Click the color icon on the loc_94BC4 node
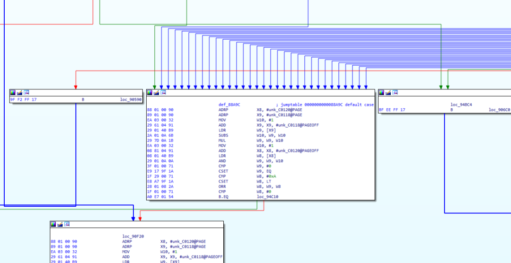The width and height of the screenshot is (511, 263). click(382, 93)
